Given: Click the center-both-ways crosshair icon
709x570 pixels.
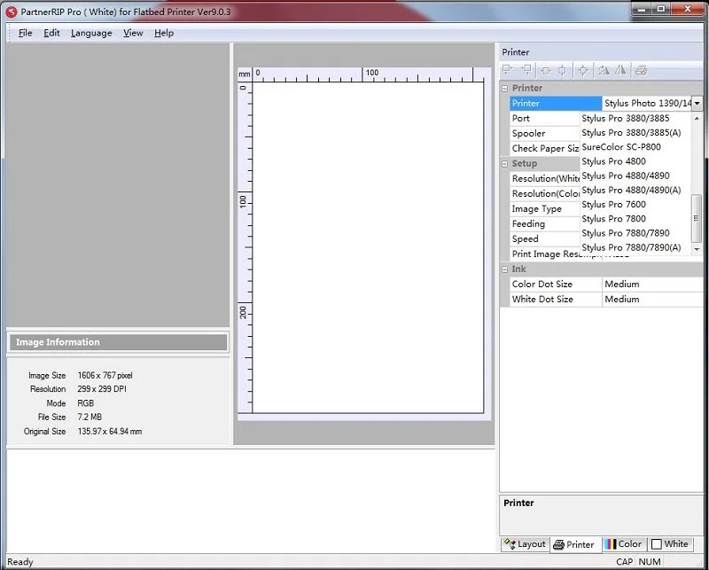Looking at the screenshot, I should (x=583, y=70).
